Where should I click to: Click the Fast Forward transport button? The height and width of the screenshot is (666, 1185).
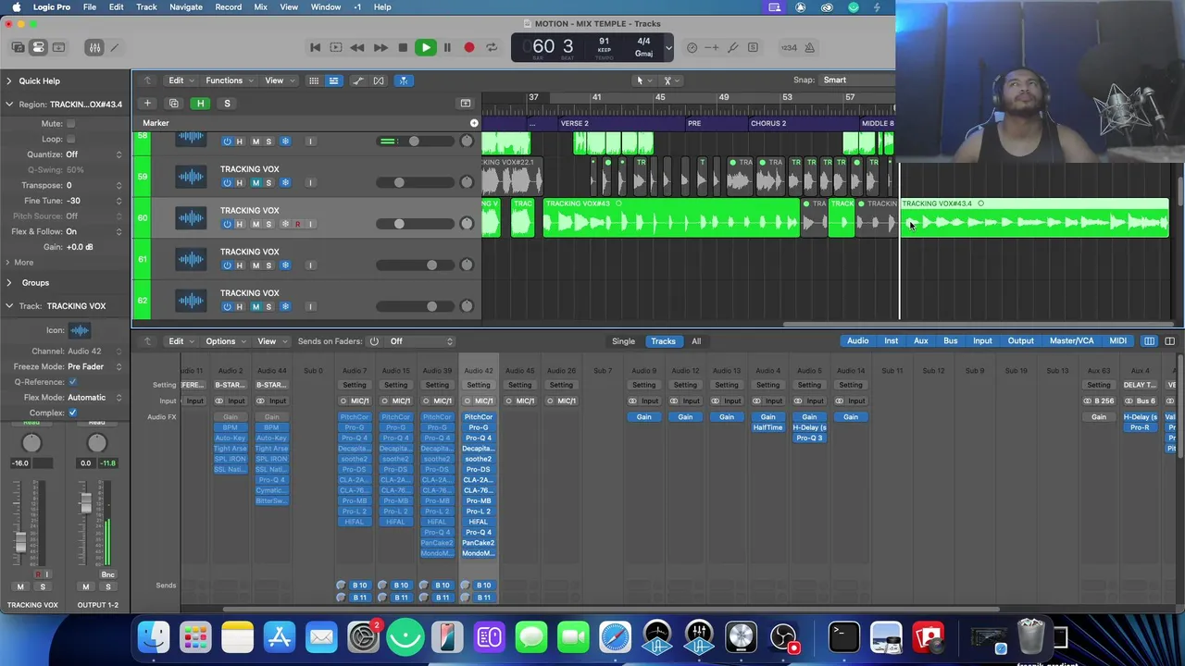tap(380, 47)
